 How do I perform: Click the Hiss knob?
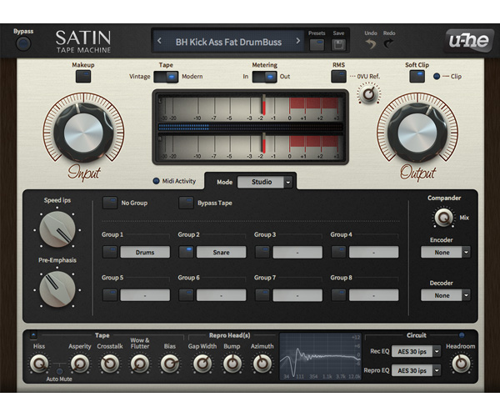[x=39, y=364]
